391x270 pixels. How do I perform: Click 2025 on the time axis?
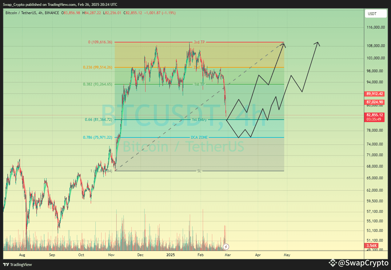click(x=170, y=255)
